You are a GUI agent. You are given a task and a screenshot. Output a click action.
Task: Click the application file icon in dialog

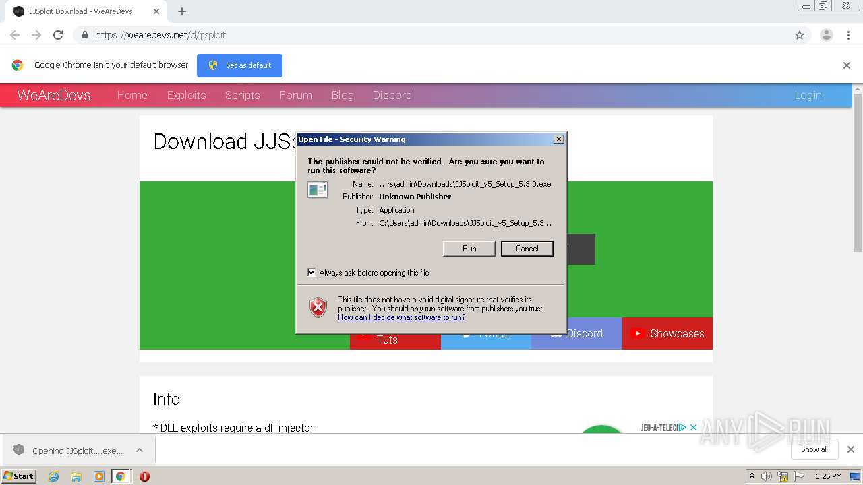318,190
